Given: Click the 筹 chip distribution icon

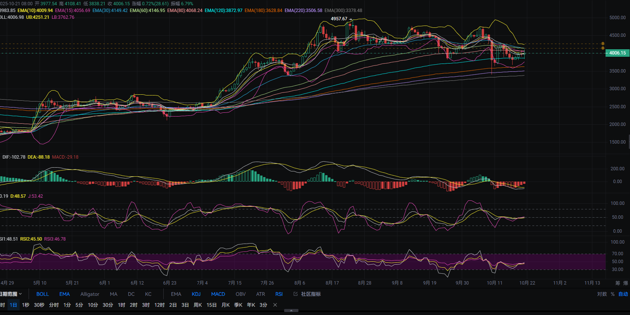Looking at the screenshot, I should pos(618,283).
